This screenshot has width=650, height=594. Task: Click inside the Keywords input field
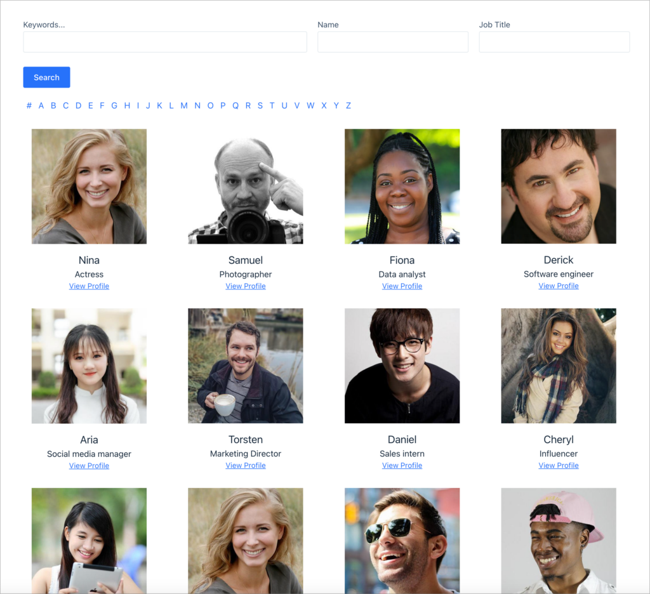click(164, 42)
